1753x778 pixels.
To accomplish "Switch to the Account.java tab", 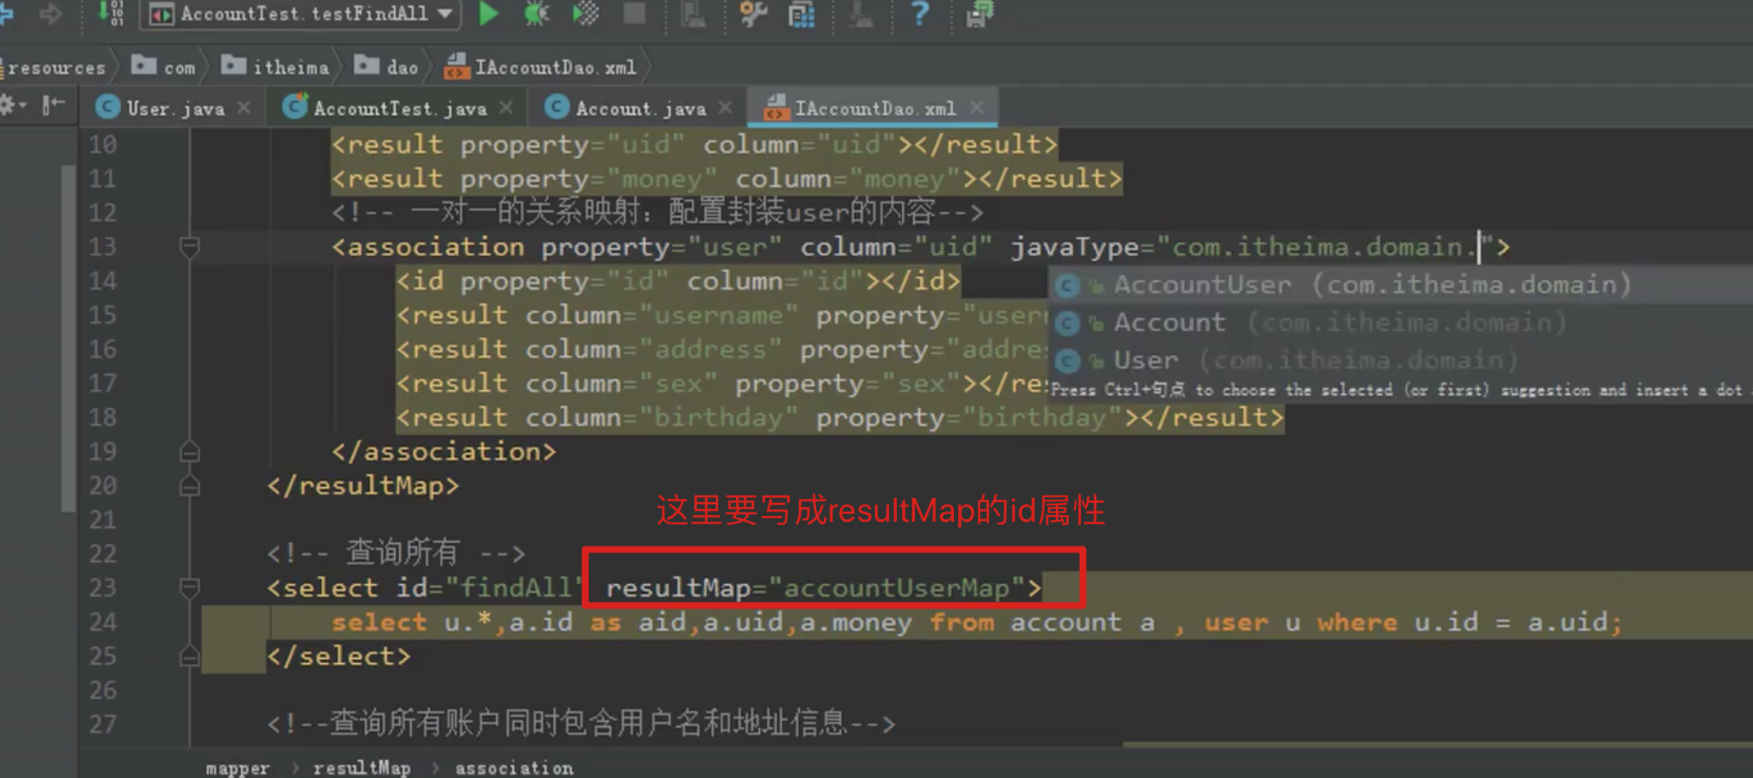I will point(638,107).
